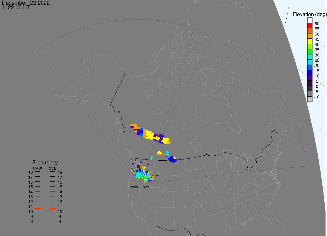Click the white swatch in elevation legend
This screenshot has width=327, height=236.
coord(310,20)
